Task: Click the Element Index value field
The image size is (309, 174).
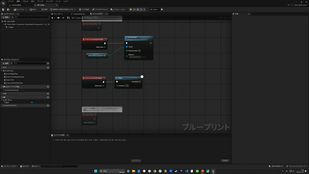Action: (x=139, y=51)
